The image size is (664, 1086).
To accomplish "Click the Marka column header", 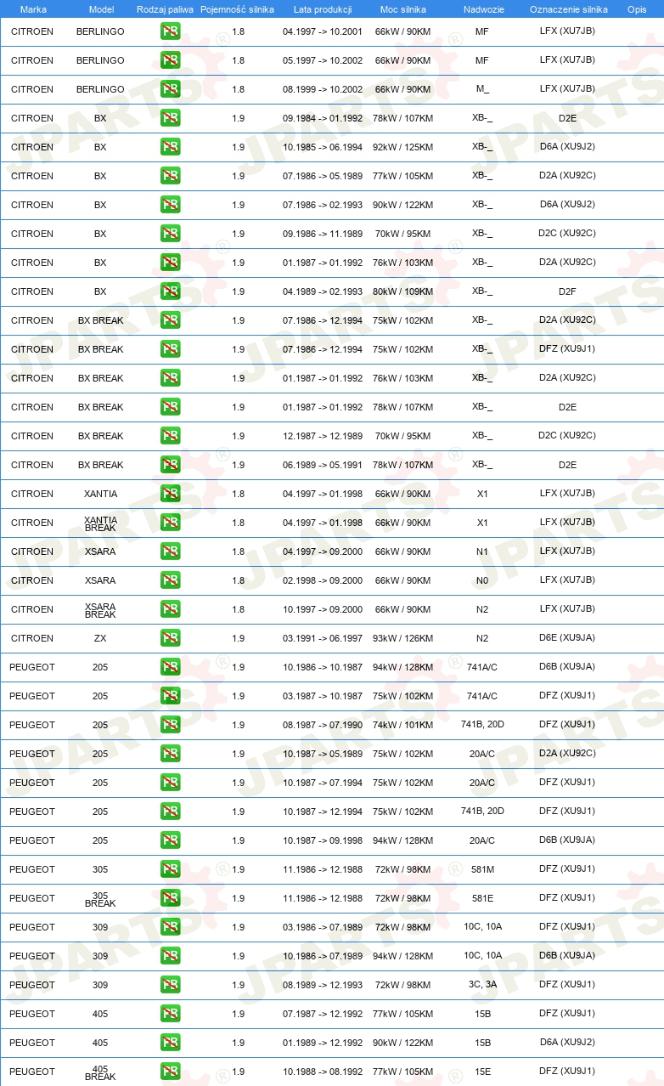I will 33,9.
